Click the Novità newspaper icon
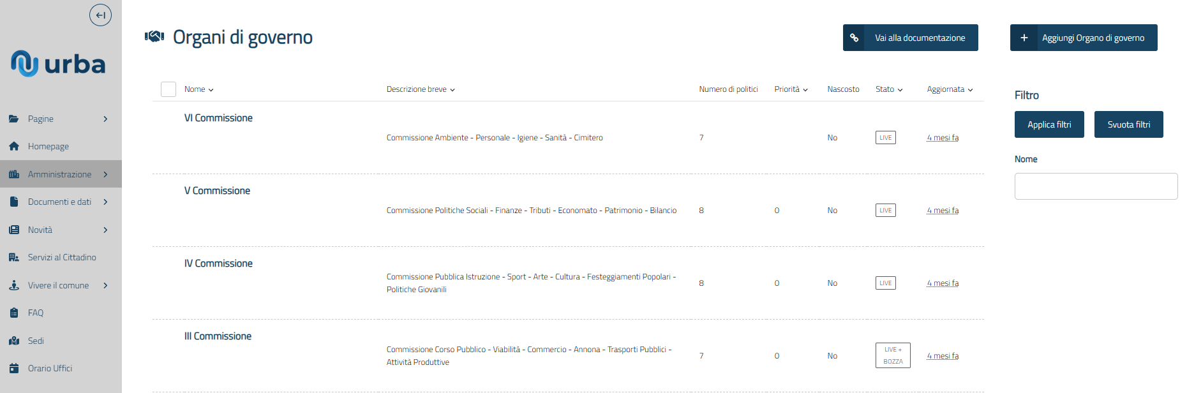This screenshot has width=1187, height=393. click(x=14, y=230)
